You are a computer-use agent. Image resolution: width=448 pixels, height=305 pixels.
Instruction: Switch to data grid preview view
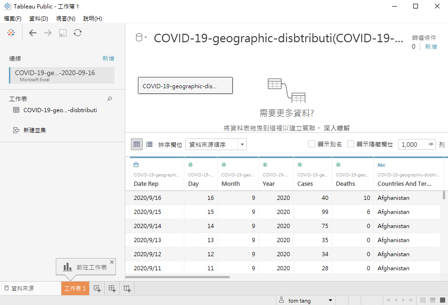(137, 145)
